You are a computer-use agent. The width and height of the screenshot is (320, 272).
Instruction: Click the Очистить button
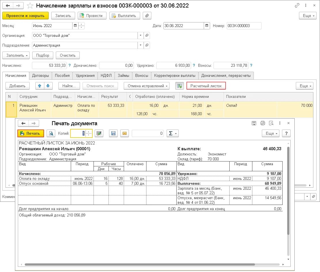point(68,55)
